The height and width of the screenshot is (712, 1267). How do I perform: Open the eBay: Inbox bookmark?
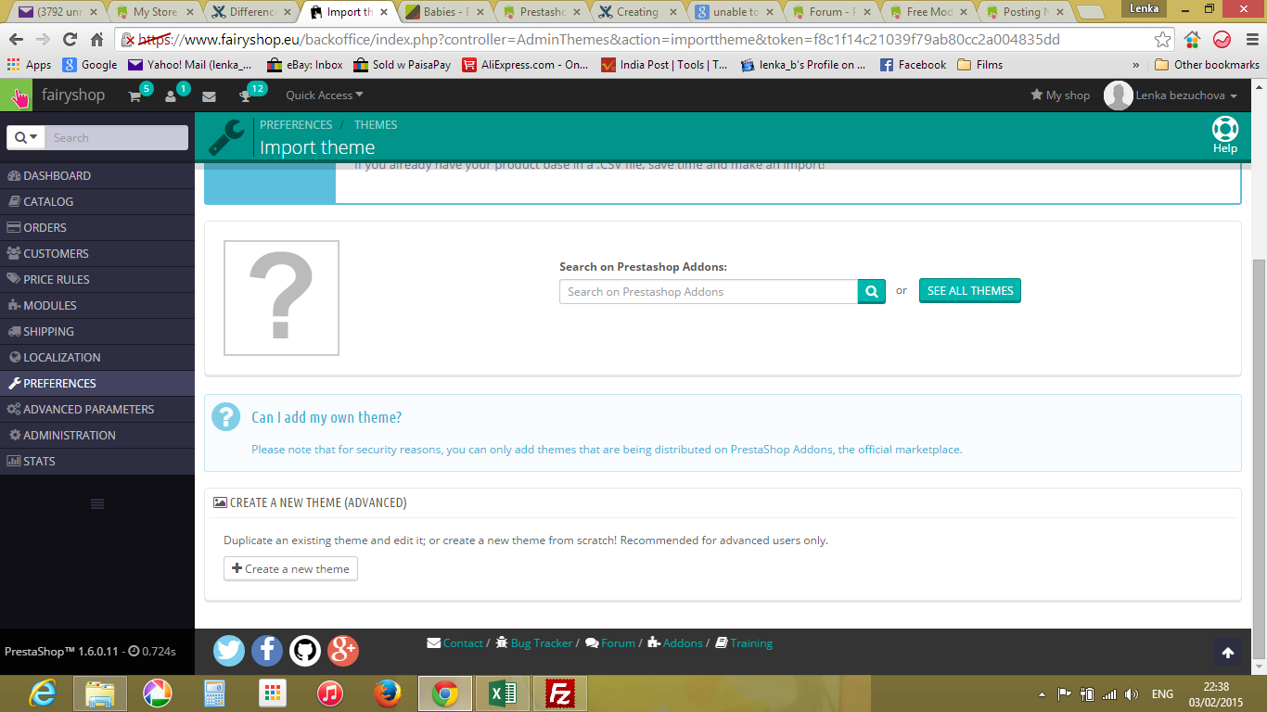305,65
